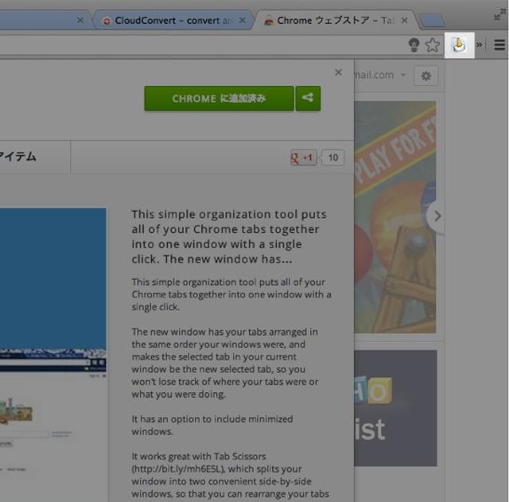Close the extension detail overlay

point(338,72)
